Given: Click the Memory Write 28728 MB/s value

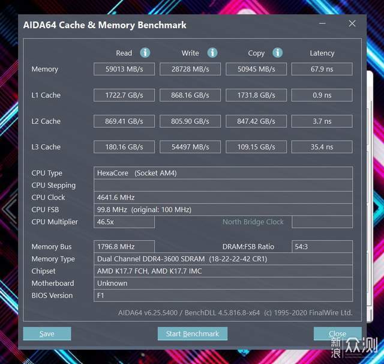Looking at the screenshot, I should (190, 69).
